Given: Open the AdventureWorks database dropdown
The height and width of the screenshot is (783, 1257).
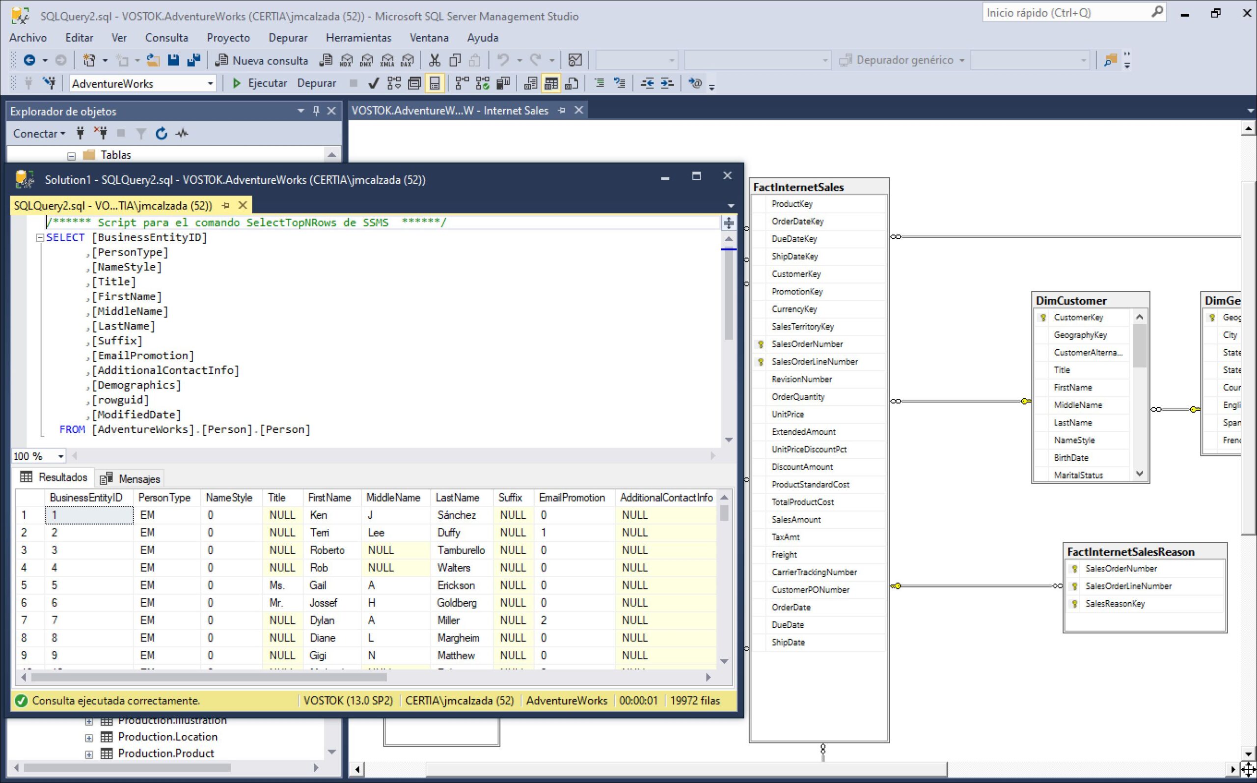Looking at the screenshot, I should pyautogui.click(x=210, y=83).
